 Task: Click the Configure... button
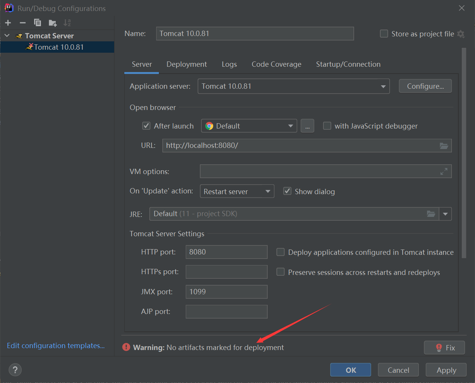pos(425,86)
